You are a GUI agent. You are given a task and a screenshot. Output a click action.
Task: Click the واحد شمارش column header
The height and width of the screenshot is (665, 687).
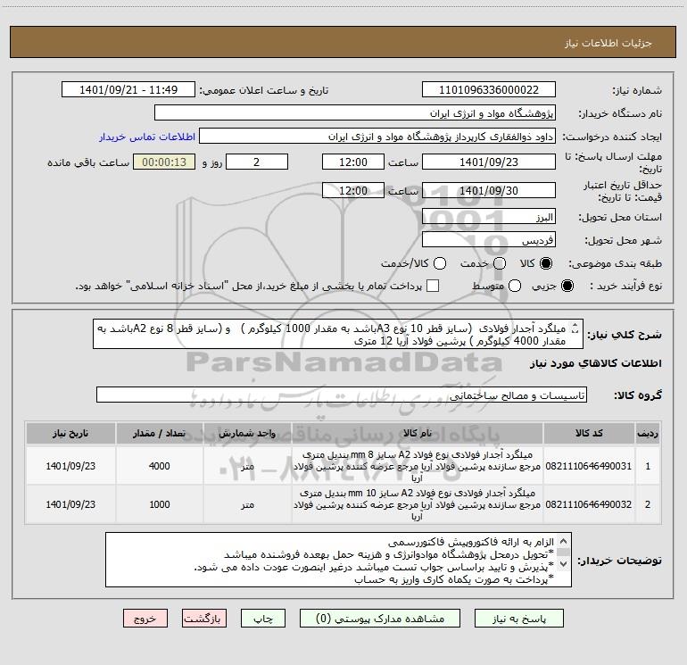tap(247, 434)
